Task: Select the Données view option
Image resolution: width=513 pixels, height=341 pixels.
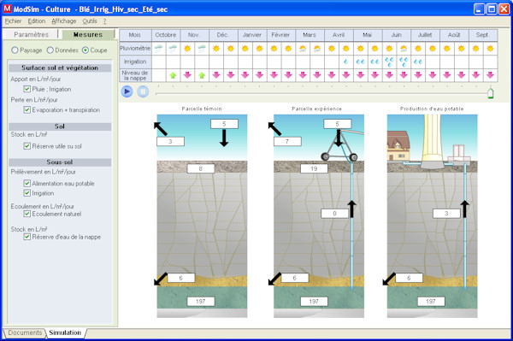Action: click(x=50, y=50)
